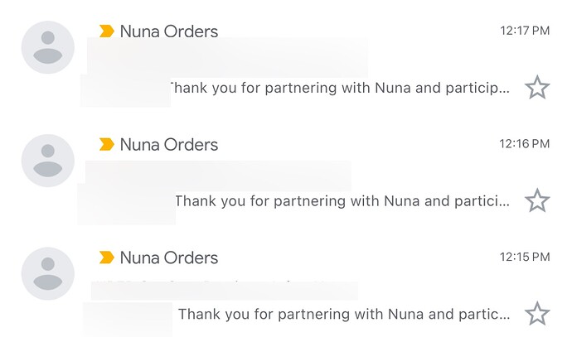
Task: Star the 12:15 PM Nuna Orders email
Action: coord(537,313)
